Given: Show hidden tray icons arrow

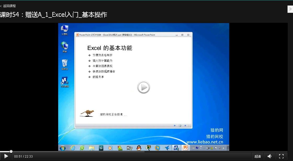Looking at the screenshot, I should (x=204, y=148).
